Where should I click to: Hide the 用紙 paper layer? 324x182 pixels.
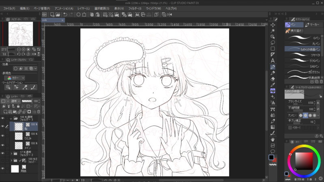2,169
